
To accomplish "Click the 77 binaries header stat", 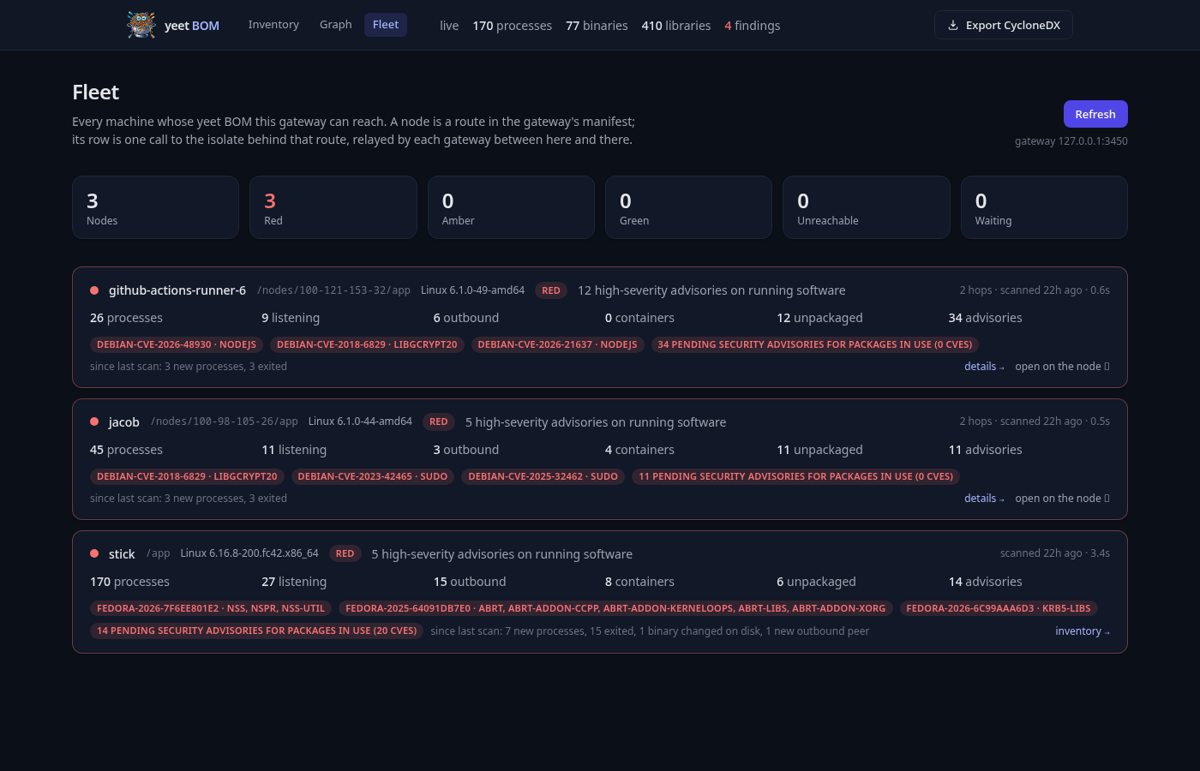I will click(597, 26).
